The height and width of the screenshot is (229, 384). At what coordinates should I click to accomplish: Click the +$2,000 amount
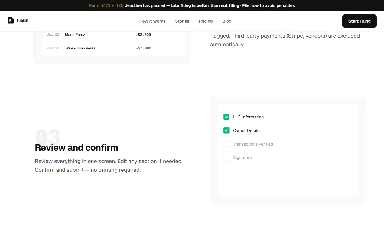(x=143, y=35)
